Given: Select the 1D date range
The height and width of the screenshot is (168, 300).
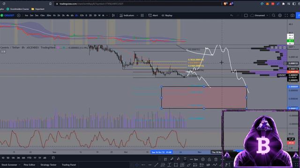Looking at the screenshot, I should pyautogui.click(x=3, y=158).
